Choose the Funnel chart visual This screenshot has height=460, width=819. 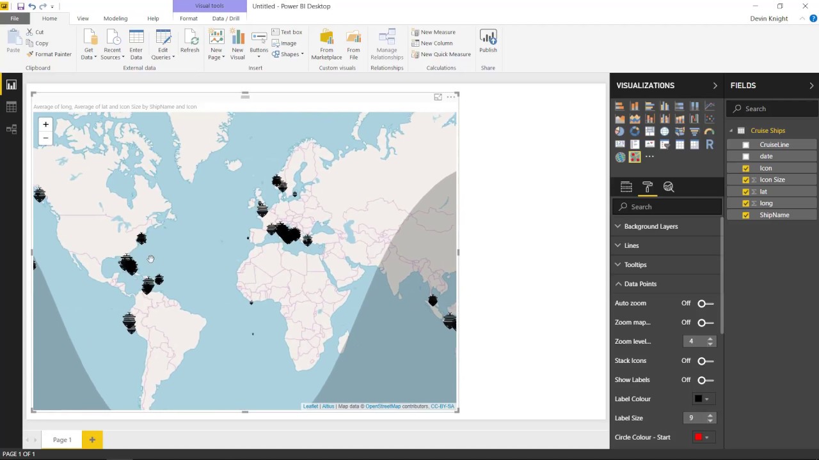[x=694, y=131]
